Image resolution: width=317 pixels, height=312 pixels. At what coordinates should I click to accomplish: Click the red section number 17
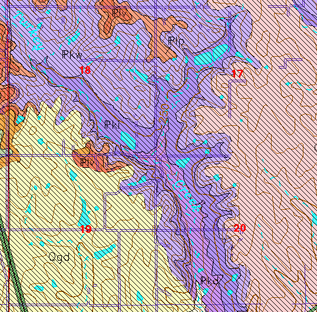click(x=237, y=73)
